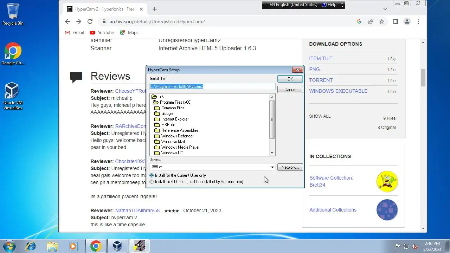Open VirtualBox from the taskbar

[x=117, y=246]
